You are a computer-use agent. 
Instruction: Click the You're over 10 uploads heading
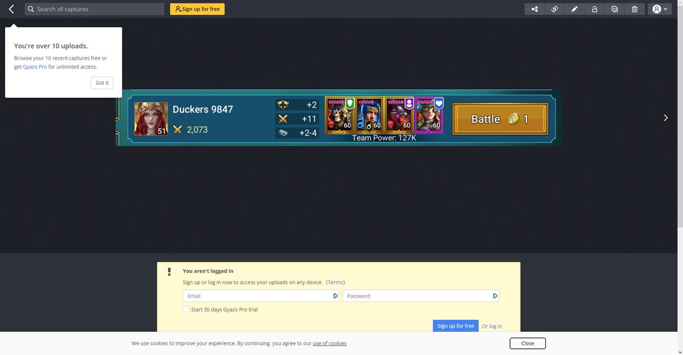(x=51, y=46)
